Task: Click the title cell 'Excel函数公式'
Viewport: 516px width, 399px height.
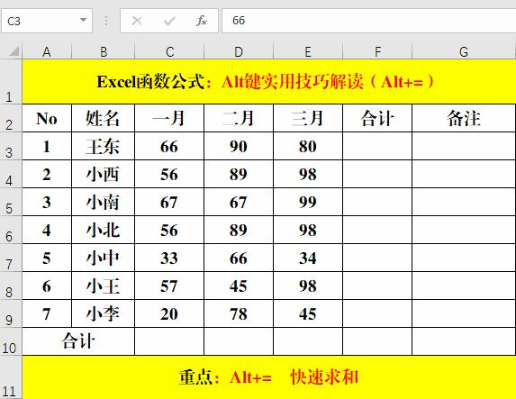Action: click(269, 82)
